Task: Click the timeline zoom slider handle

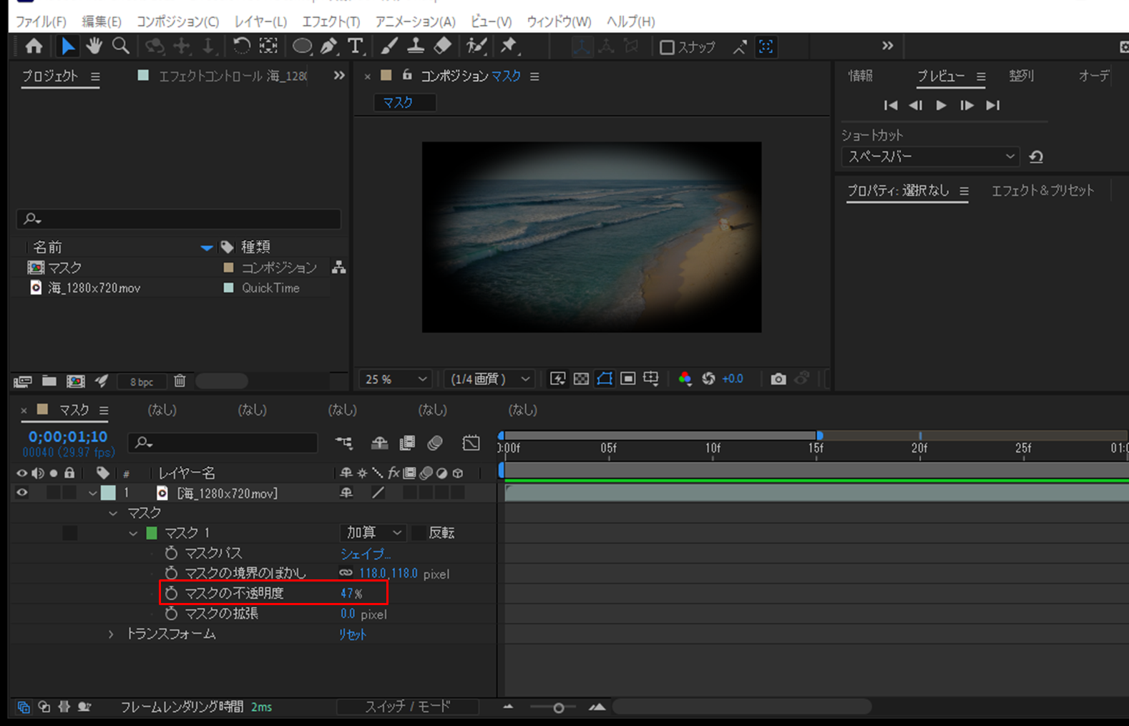Action: click(558, 707)
